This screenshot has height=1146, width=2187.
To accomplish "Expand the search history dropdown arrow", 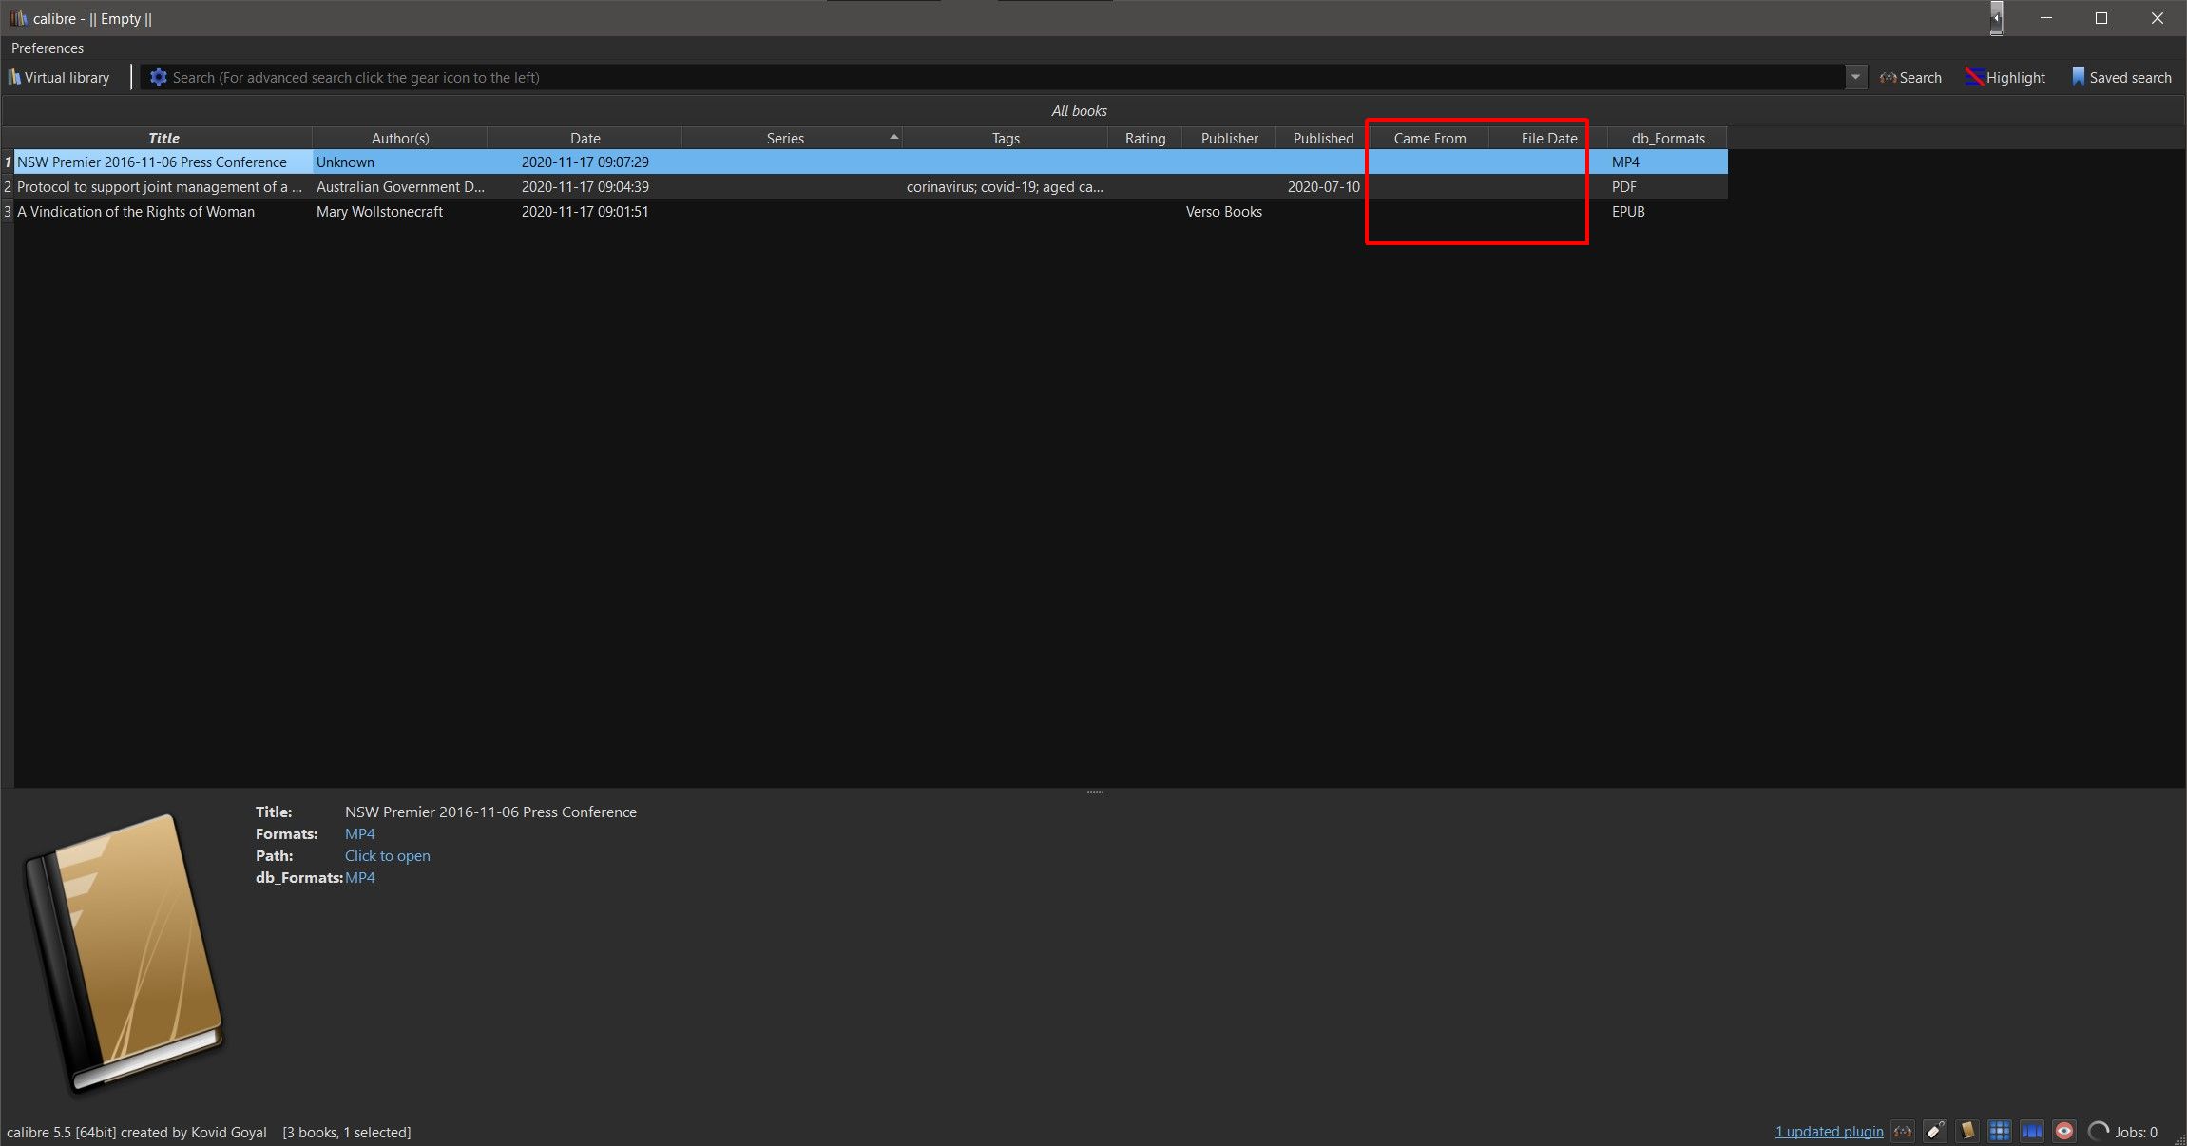I will [x=1855, y=77].
